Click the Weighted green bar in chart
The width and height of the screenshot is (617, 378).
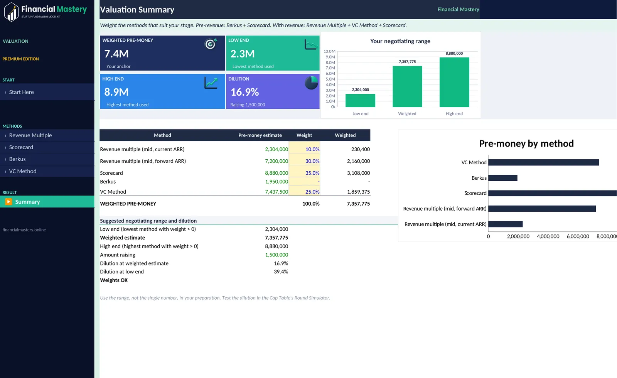407,86
